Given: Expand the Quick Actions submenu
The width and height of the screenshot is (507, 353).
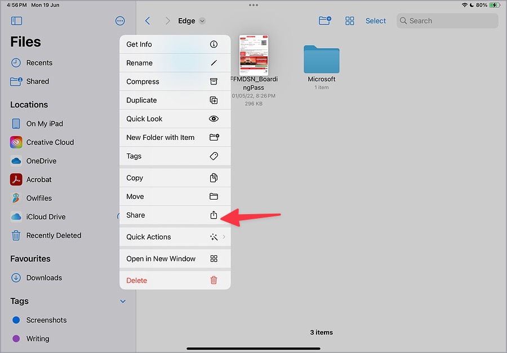Looking at the screenshot, I should pyautogui.click(x=175, y=237).
